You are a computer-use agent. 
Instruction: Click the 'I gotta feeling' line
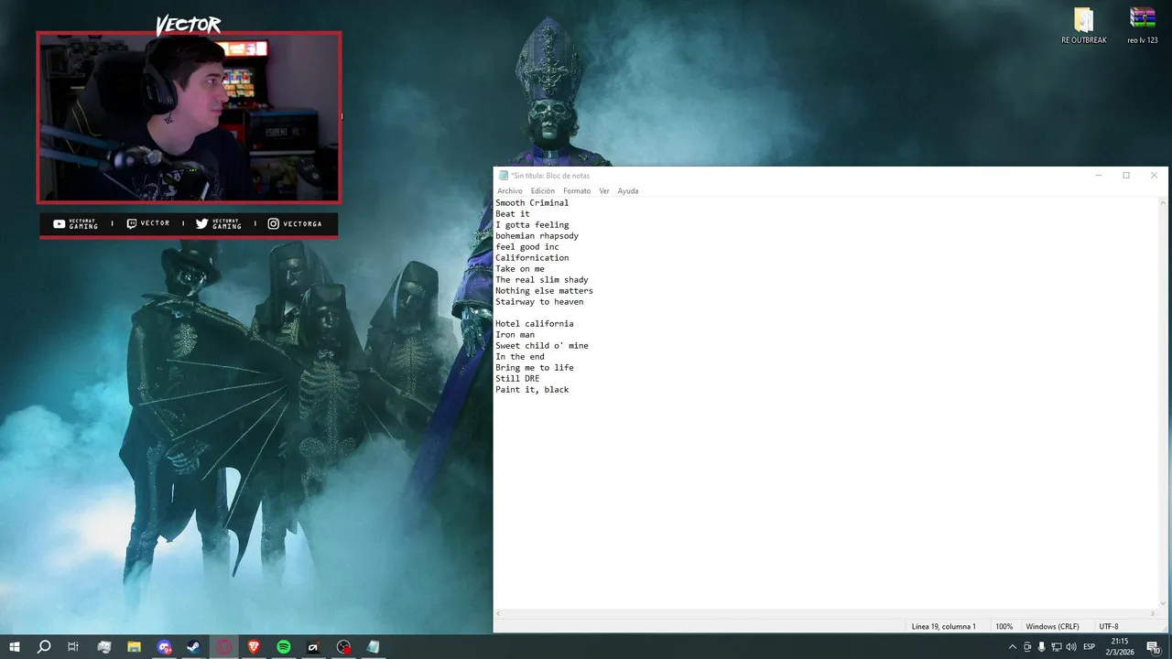(532, 225)
